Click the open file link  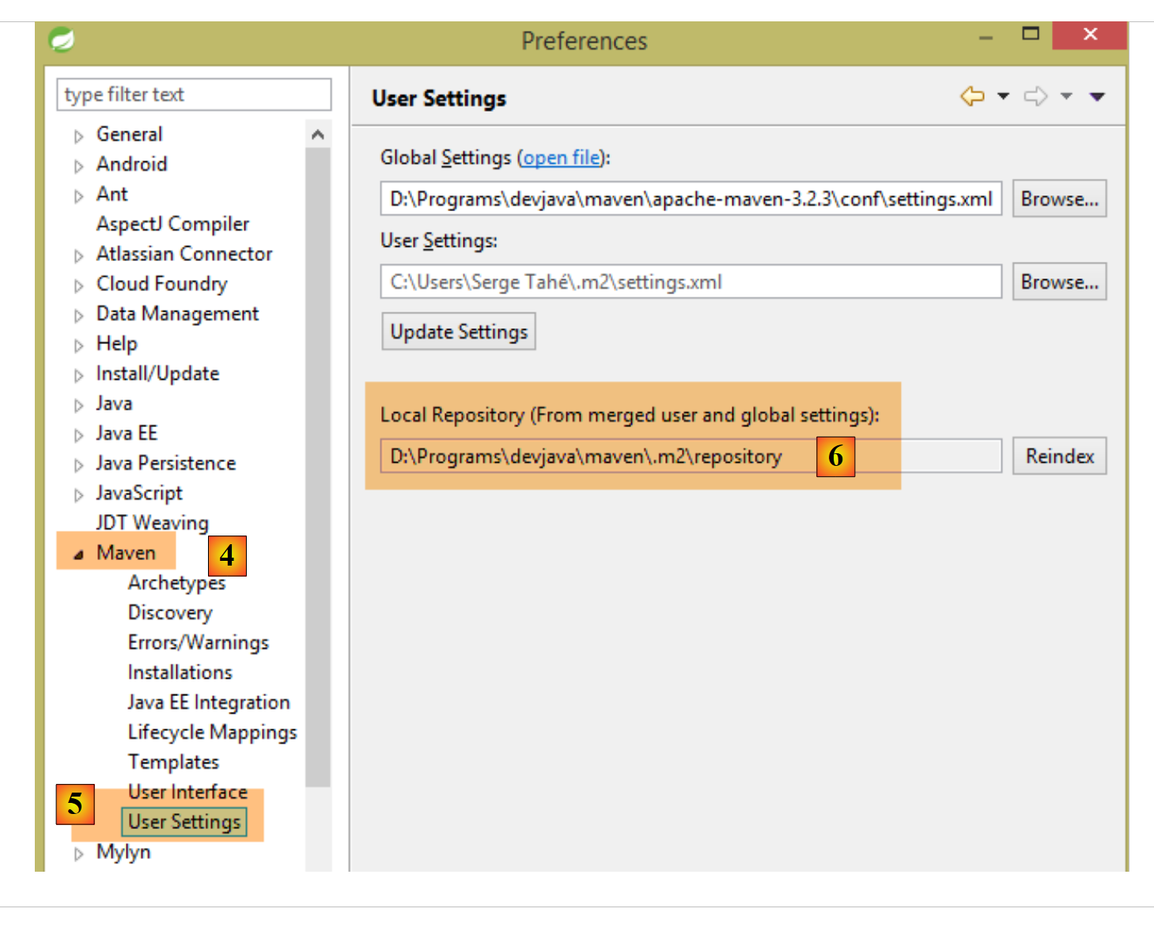(562, 157)
